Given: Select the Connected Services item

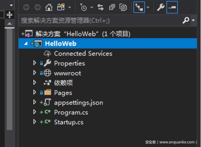Looking at the screenshot, I should point(83,53).
